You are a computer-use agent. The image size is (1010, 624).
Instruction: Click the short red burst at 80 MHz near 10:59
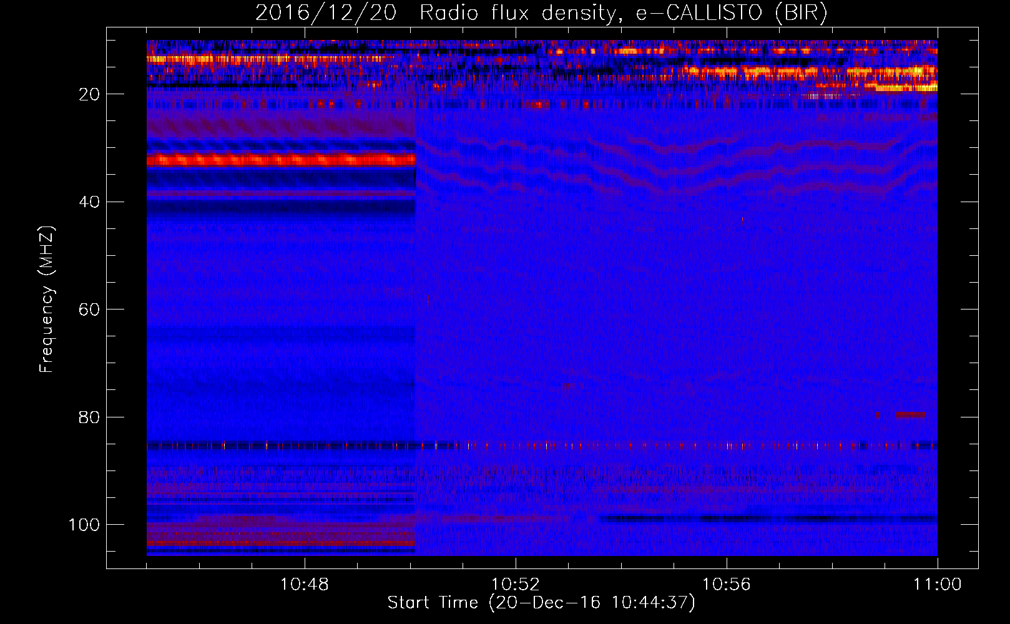coord(910,414)
